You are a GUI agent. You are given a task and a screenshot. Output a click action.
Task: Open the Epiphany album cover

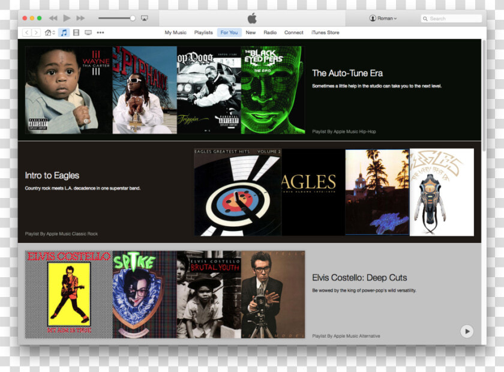click(145, 90)
